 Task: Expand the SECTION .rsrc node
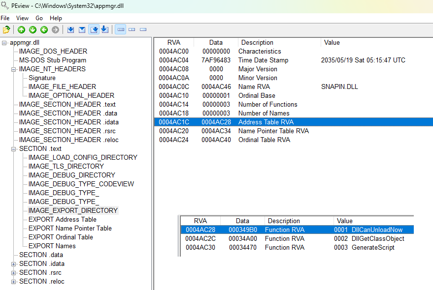coord(13,273)
